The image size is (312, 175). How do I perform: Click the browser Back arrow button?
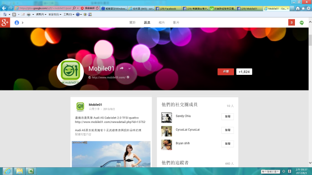click(x=4, y=8)
